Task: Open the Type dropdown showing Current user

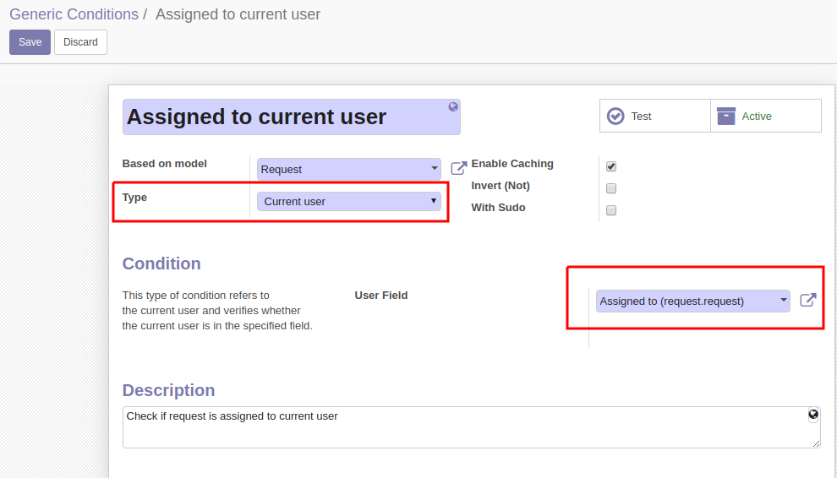Action: coord(349,201)
